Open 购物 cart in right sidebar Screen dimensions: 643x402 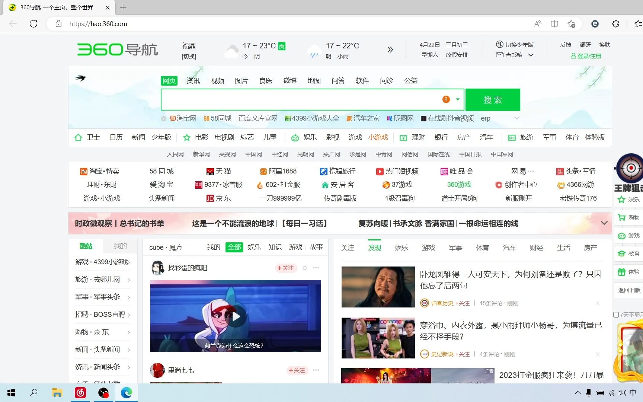(628, 217)
